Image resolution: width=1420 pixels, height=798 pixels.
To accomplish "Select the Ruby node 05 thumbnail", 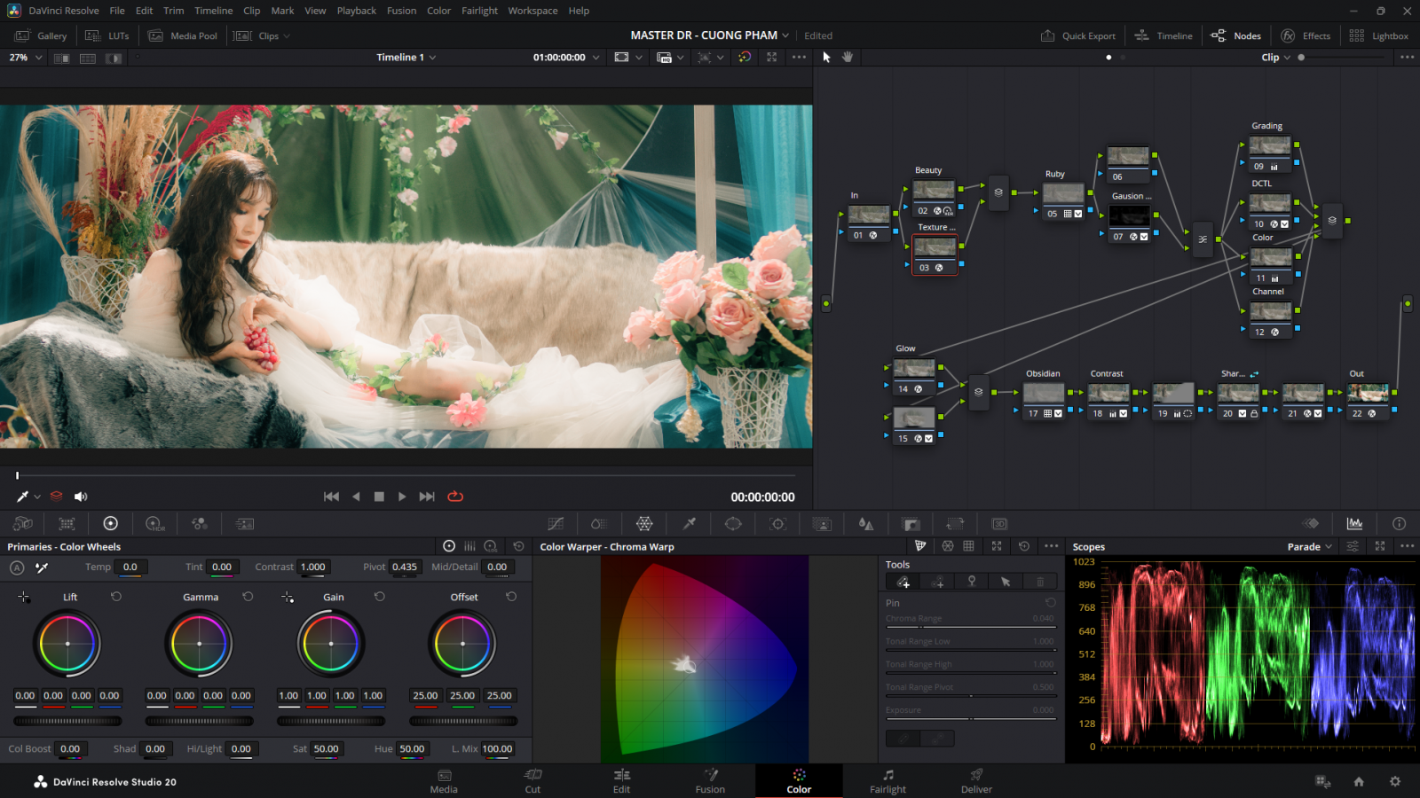I will click(x=1062, y=193).
